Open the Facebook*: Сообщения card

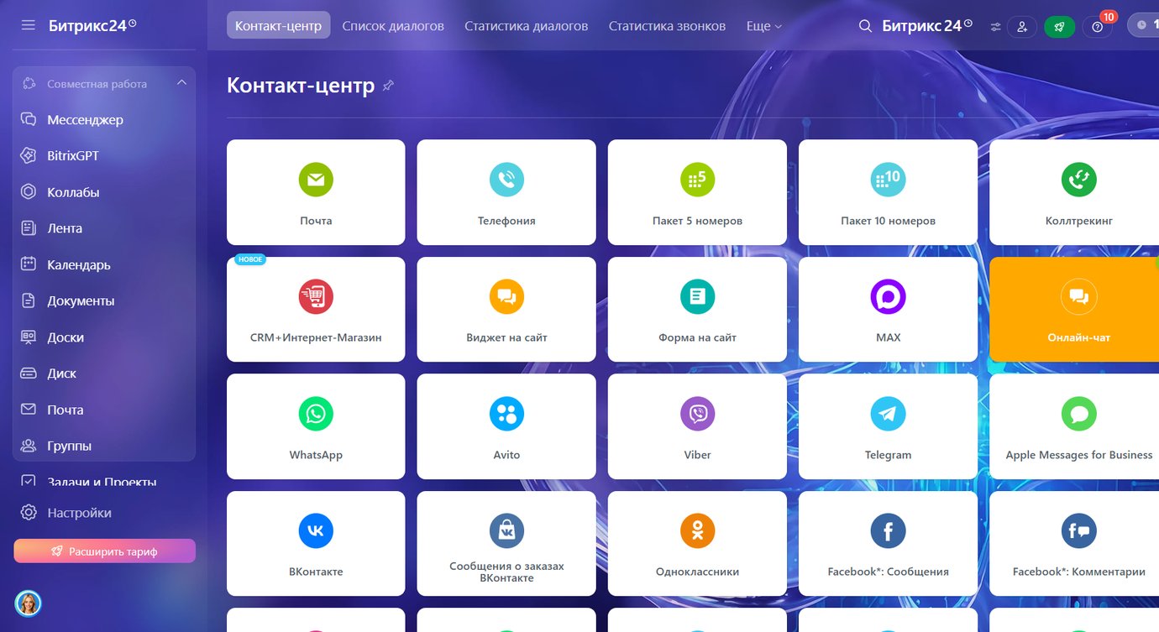coord(888,544)
